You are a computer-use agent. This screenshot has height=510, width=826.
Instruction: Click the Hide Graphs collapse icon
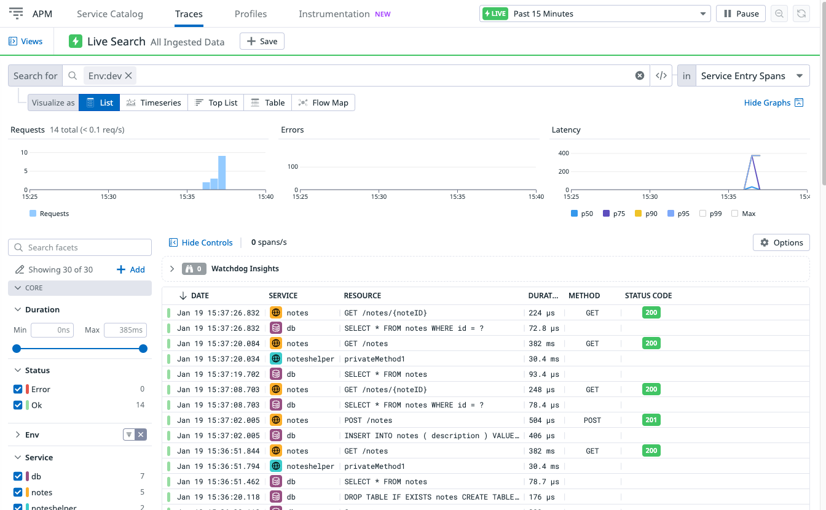point(799,102)
